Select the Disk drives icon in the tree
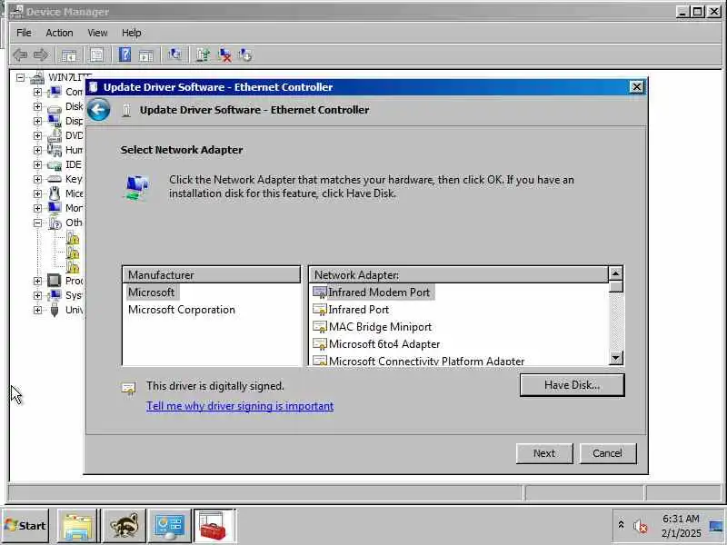Viewport: 727px width, 545px height. point(55,107)
